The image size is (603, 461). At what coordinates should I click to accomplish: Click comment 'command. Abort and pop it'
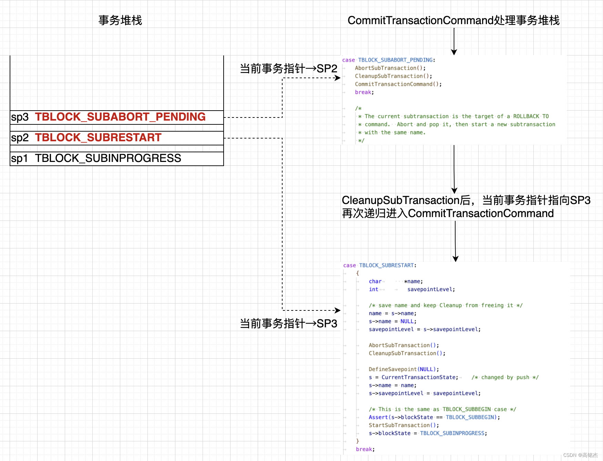457,124
